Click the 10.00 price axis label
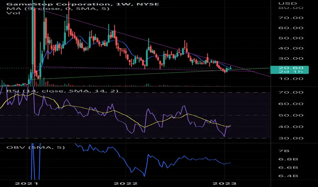This screenshot has height=187, width=318. tap(291, 79)
